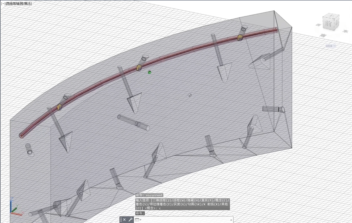Open the recent commands dropdown
The height and width of the screenshot is (223, 352).
click(x=138, y=220)
